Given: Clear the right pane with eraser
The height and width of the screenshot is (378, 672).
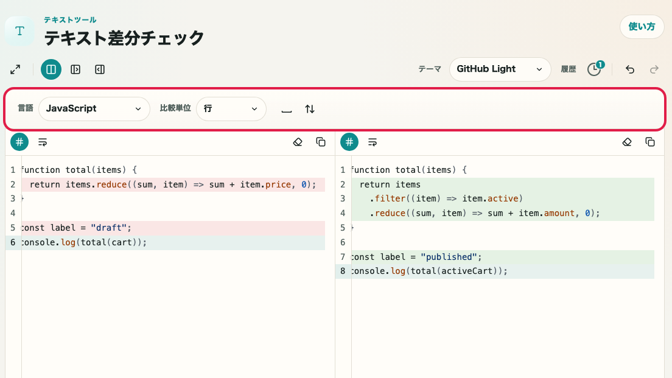Looking at the screenshot, I should 627,142.
